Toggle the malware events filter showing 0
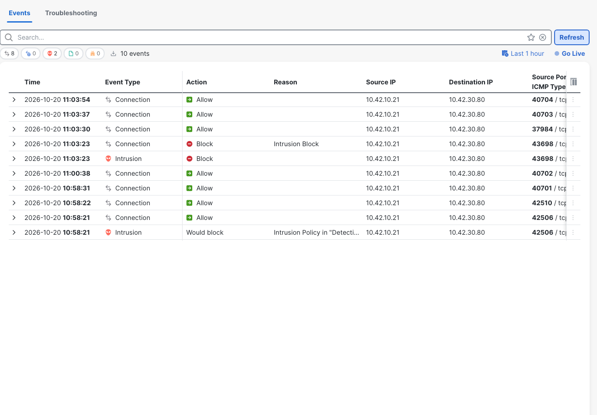The image size is (597, 415). pyautogui.click(x=95, y=53)
